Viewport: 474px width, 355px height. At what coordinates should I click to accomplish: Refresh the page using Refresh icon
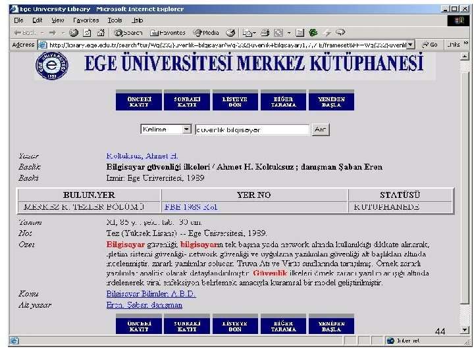[87, 33]
